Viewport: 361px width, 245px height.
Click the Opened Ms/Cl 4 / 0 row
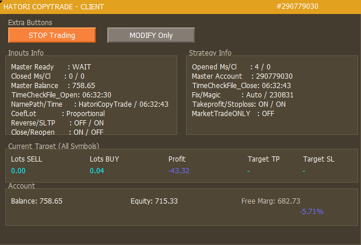click(231, 66)
